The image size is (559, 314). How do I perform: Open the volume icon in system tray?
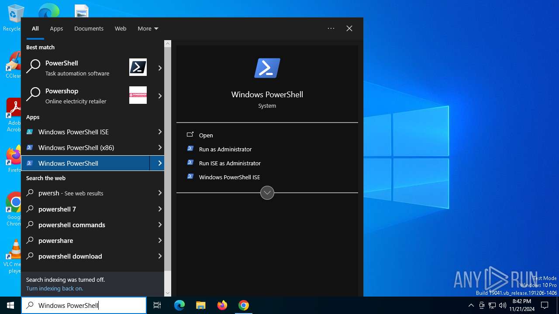pyautogui.click(x=503, y=305)
